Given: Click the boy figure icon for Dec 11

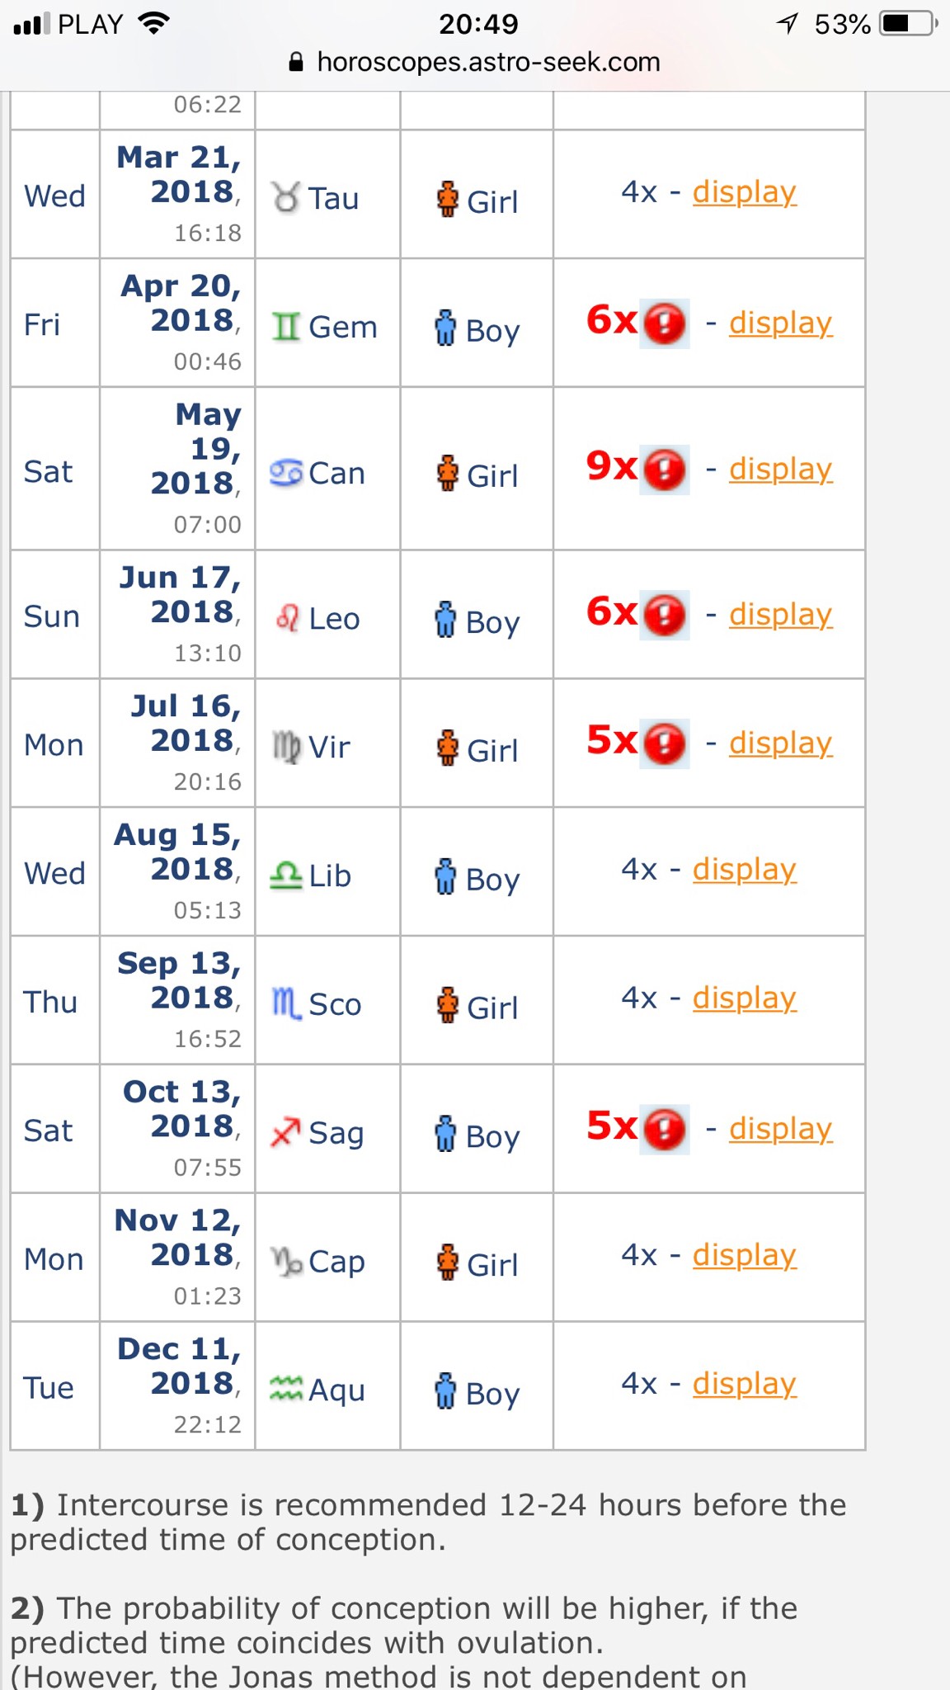Looking at the screenshot, I should pyautogui.click(x=445, y=1391).
